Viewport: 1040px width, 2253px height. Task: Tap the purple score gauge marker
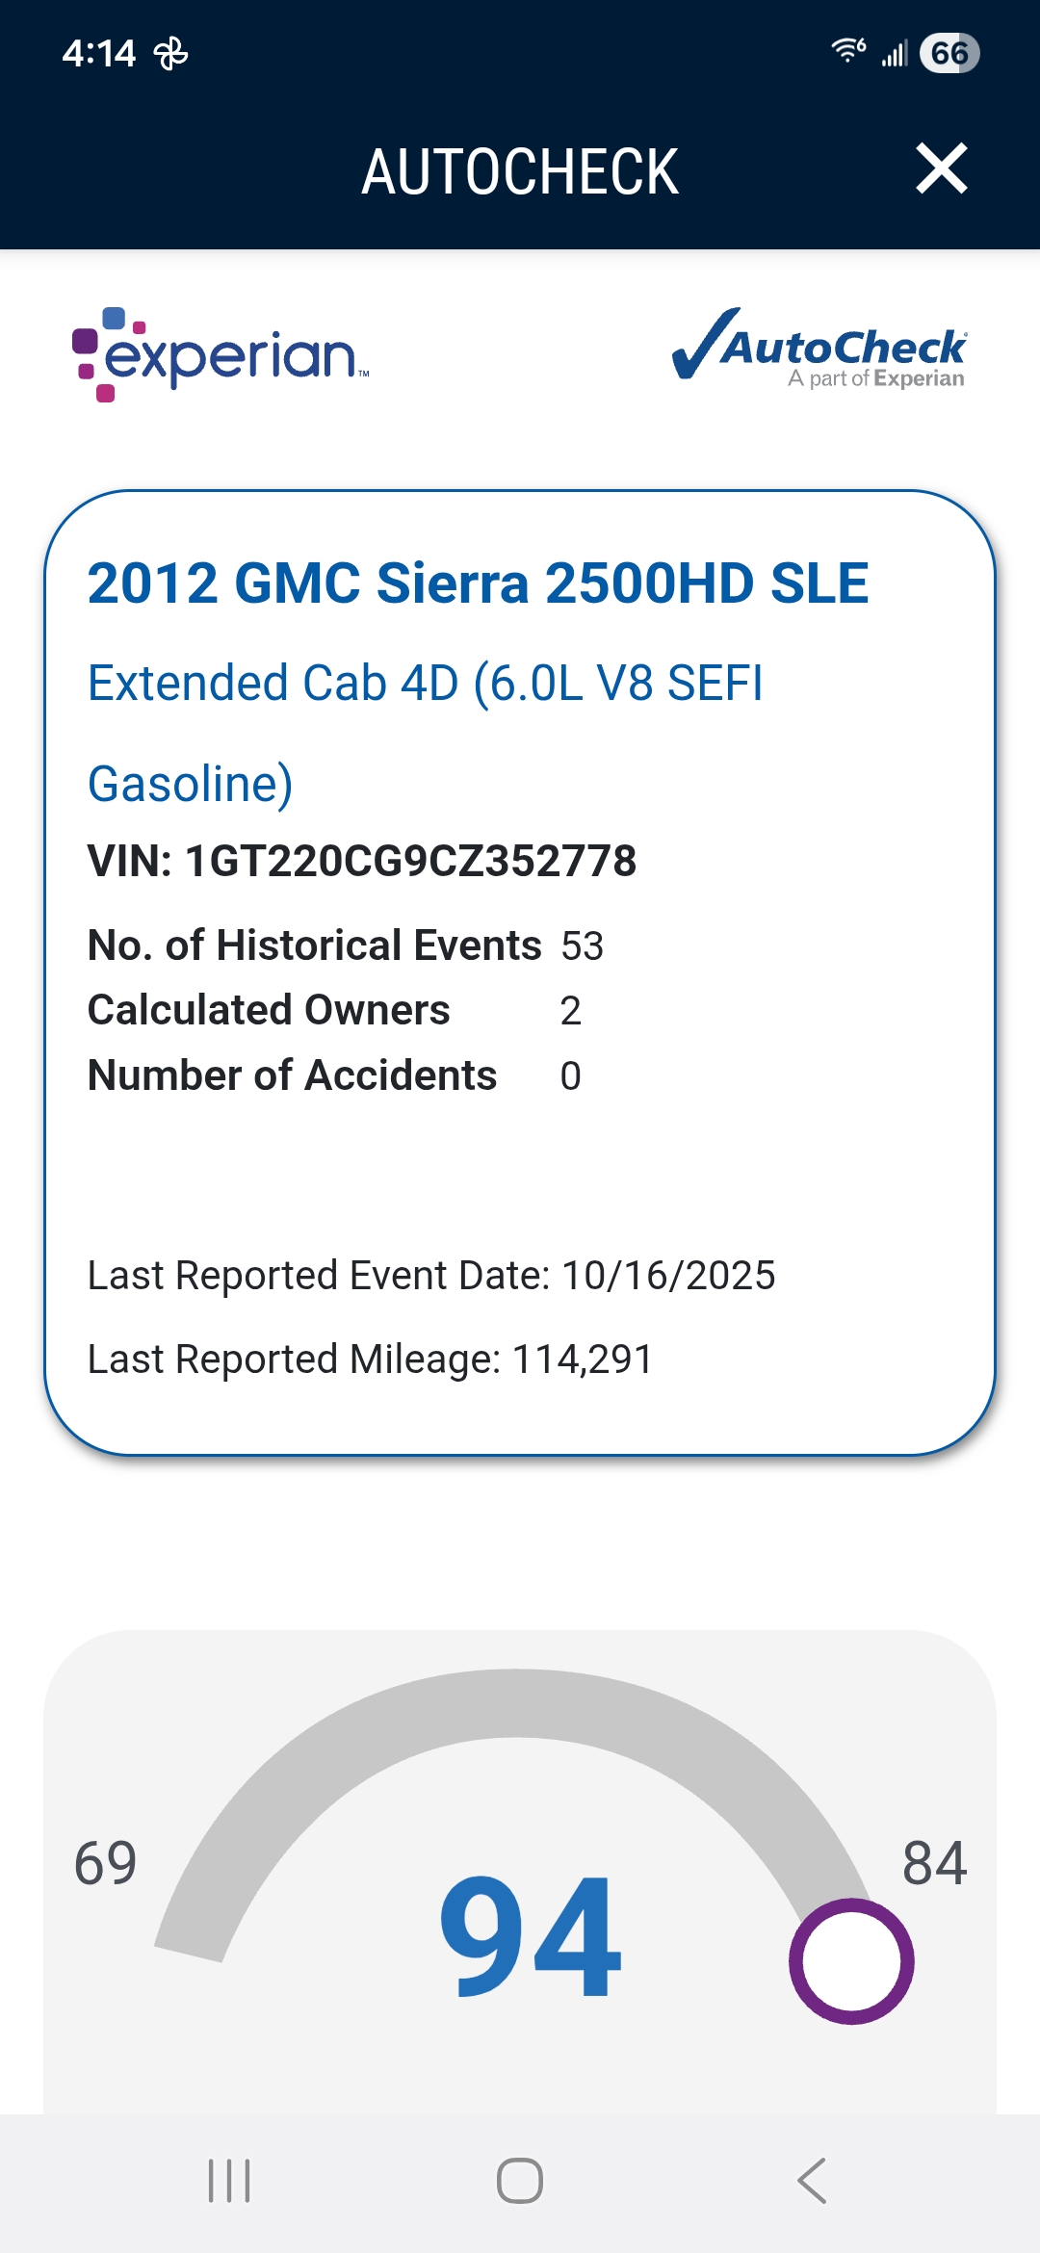point(851,1961)
